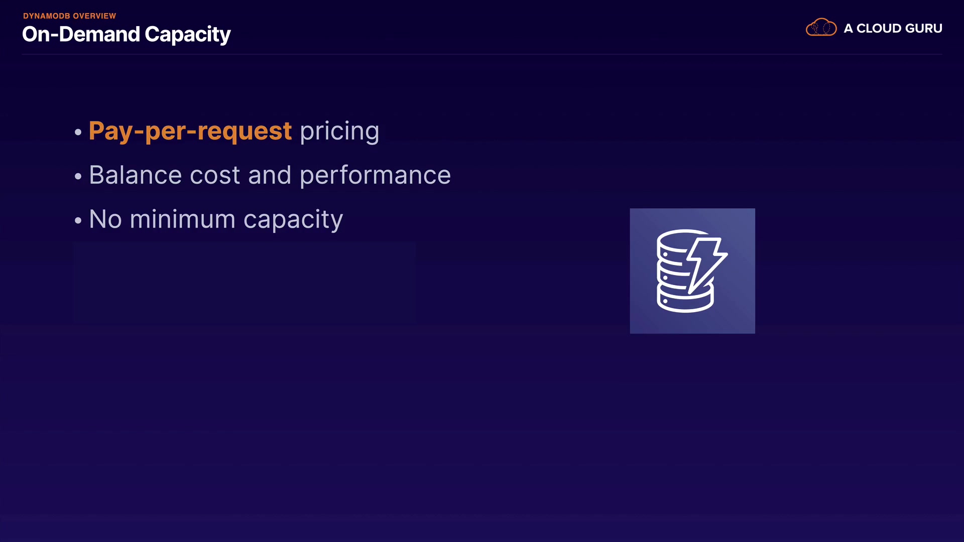Screen dimensions: 964x542
Task: Click the word "and" in the second bullet
Action: pos(270,175)
